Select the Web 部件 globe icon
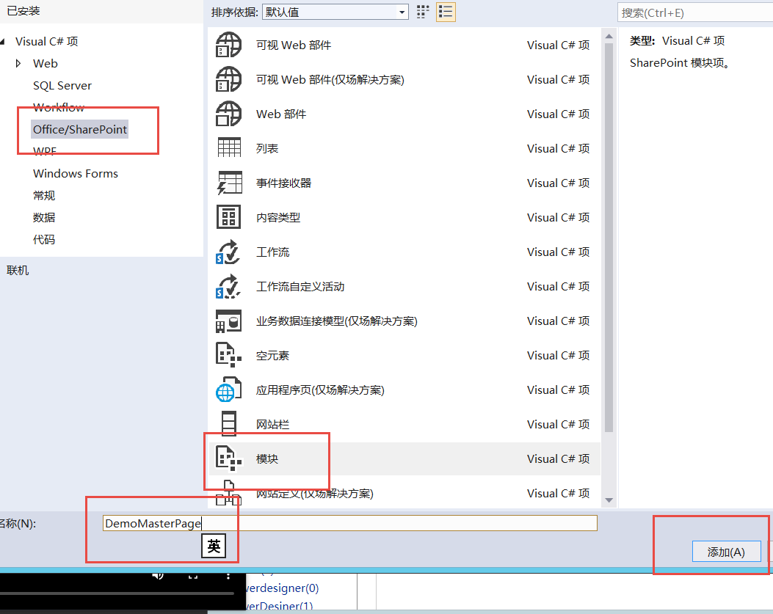This screenshot has height=614, width=773. (x=229, y=114)
